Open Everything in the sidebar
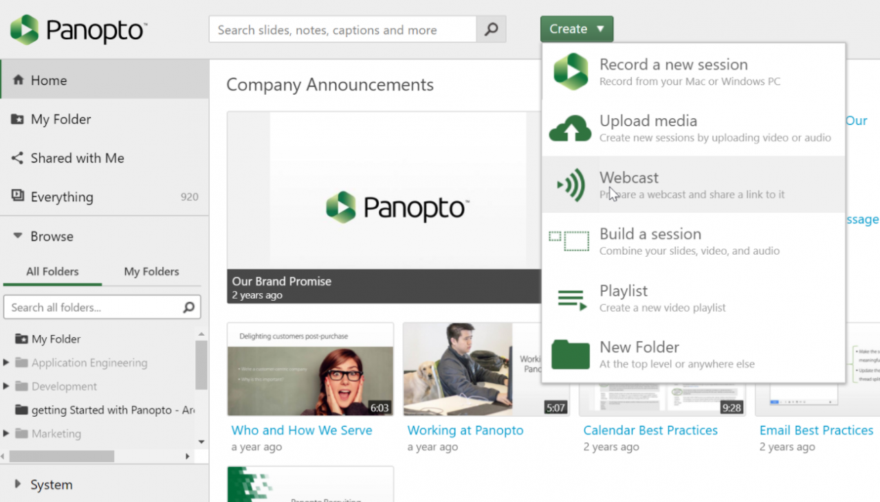Image resolution: width=880 pixels, height=502 pixels. [104, 196]
